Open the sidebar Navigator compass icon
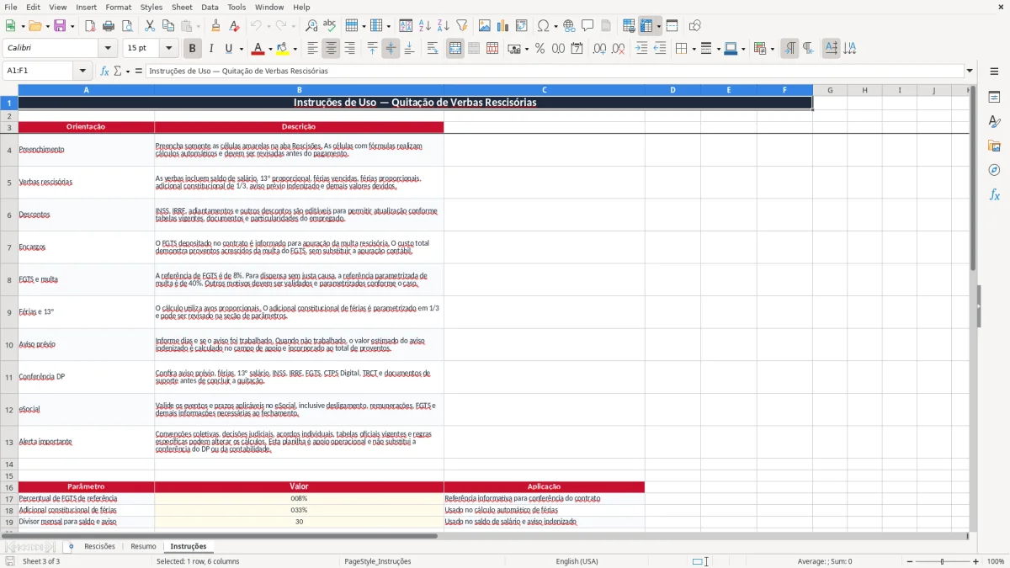 [994, 170]
